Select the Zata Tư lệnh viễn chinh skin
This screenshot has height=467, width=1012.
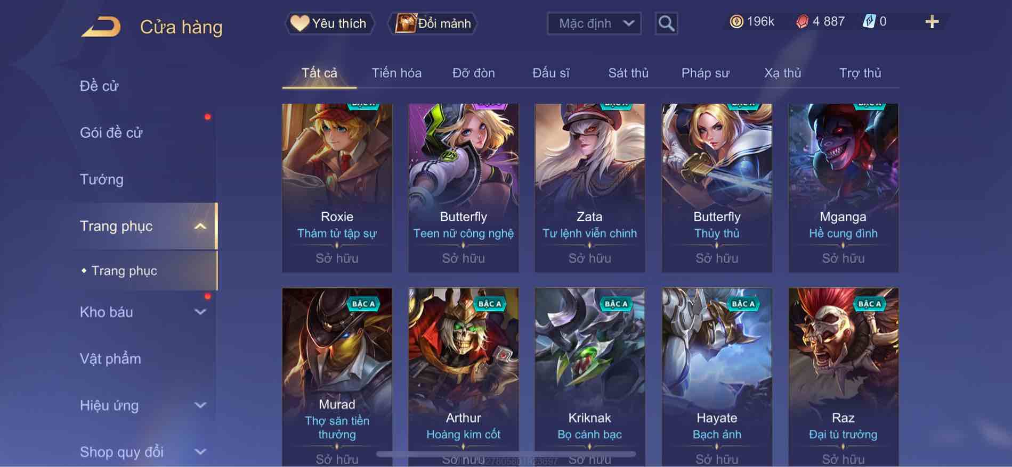(589, 188)
